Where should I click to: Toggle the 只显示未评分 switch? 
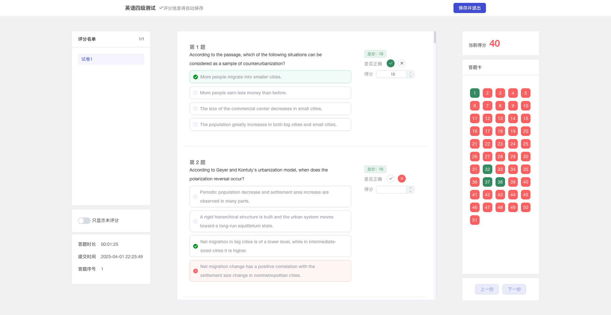point(84,221)
